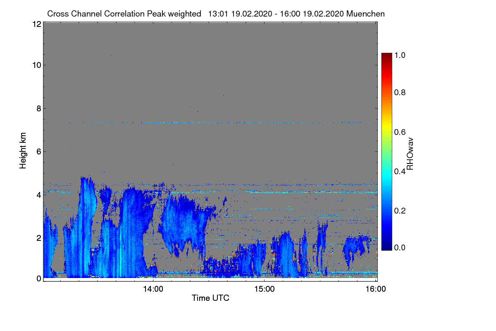Click the height tick label '8'
Image resolution: width=496 pixels, height=331 pixels.
[x=38, y=108]
